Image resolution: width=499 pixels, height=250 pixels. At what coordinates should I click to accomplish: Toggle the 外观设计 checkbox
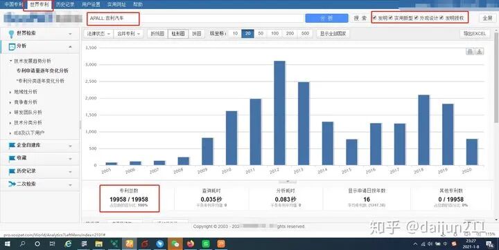pos(417,18)
